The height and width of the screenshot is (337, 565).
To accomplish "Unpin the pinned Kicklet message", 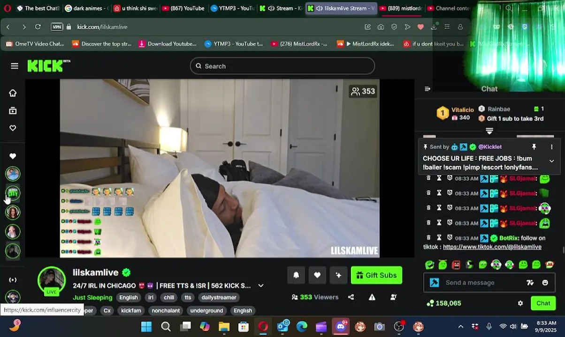I will (x=534, y=147).
